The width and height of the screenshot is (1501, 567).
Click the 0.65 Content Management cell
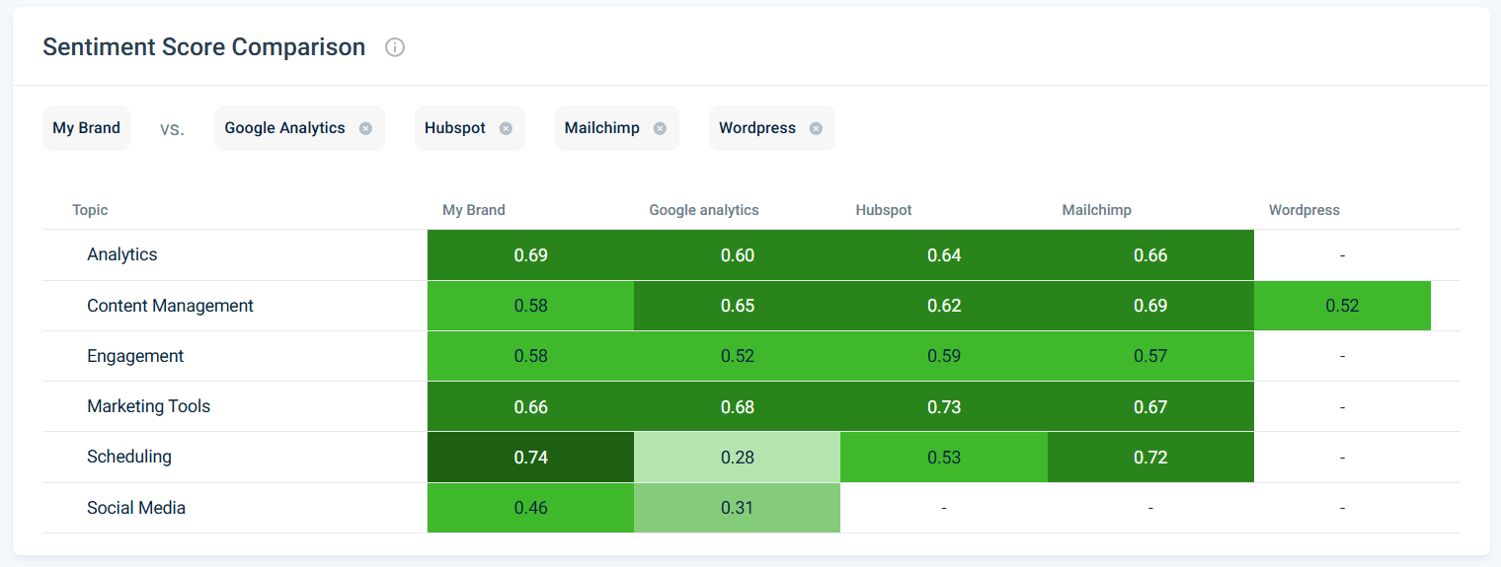(x=738, y=306)
